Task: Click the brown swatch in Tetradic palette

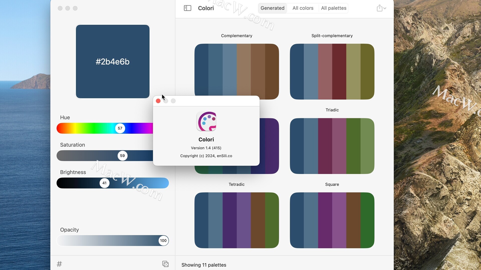Action: (x=258, y=220)
